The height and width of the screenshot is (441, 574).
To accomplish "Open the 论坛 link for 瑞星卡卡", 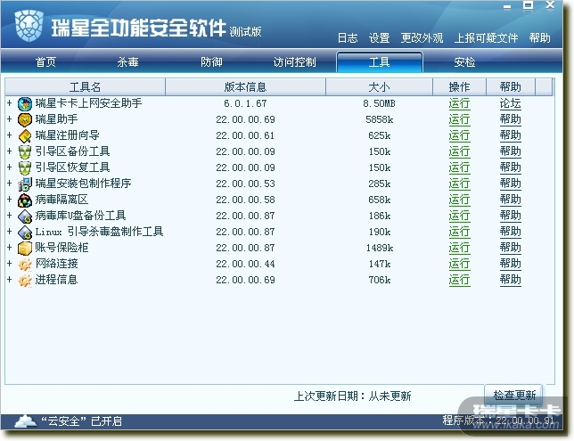I will (x=511, y=104).
